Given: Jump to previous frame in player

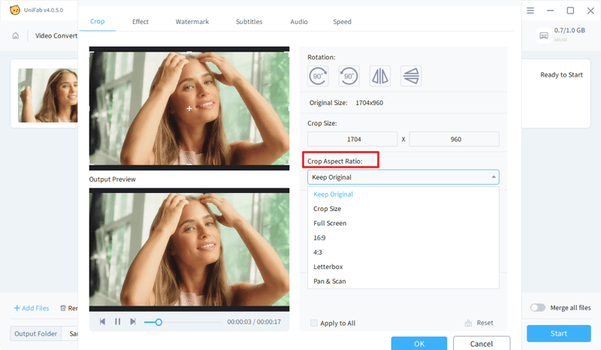Looking at the screenshot, I should coord(102,321).
